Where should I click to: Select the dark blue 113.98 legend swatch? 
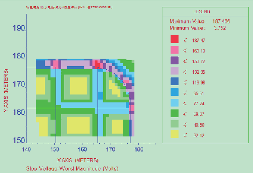click(x=174, y=82)
